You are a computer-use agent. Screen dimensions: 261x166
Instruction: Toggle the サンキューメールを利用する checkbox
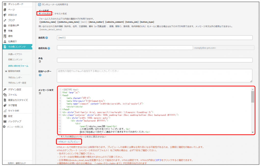click(40, 4)
